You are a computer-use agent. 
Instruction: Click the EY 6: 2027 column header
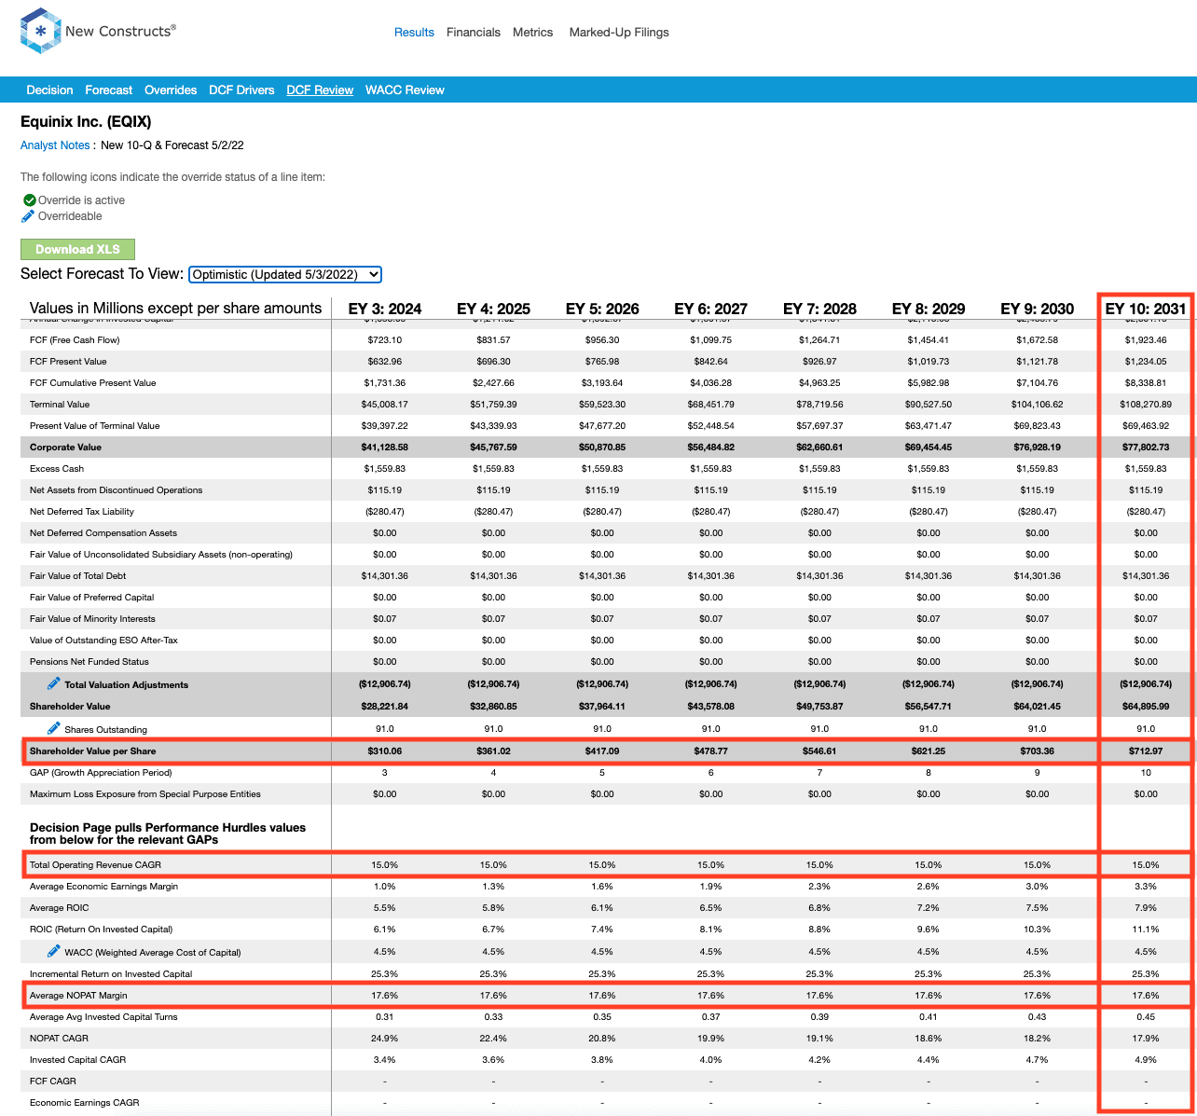(711, 309)
